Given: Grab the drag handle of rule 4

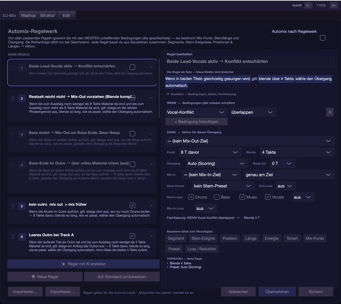Looking at the screenshot, I should [13, 165].
